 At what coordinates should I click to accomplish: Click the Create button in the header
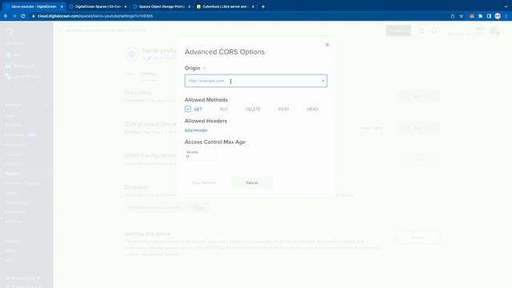point(398,30)
